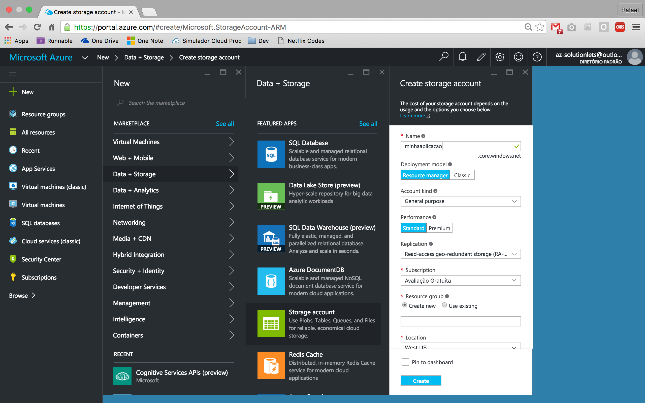The width and height of the screenshot is (645, 403).
Task: Click the Security Center shield icon
Action: (x=13, y=259)
